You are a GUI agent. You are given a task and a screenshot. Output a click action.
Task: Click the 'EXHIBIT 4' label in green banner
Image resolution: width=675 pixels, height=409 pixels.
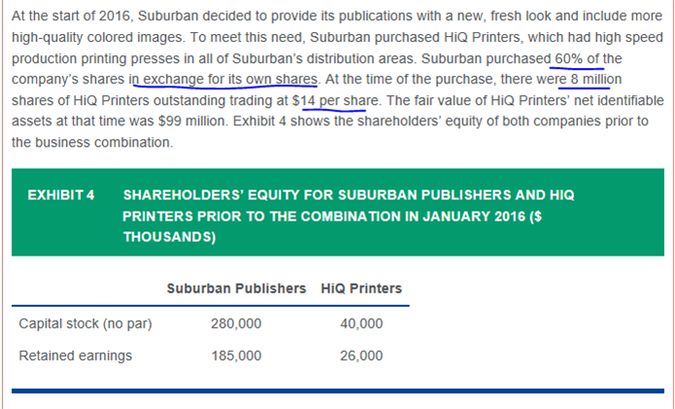[60, 195]
